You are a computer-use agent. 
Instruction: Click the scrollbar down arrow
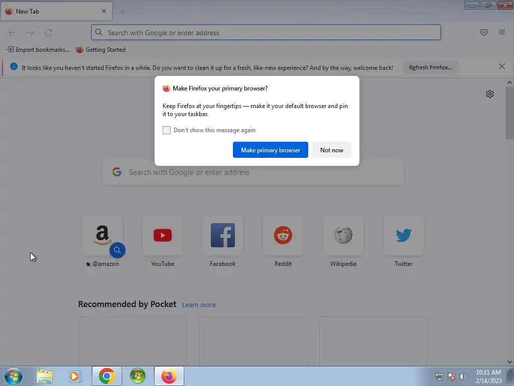(509, 362)
